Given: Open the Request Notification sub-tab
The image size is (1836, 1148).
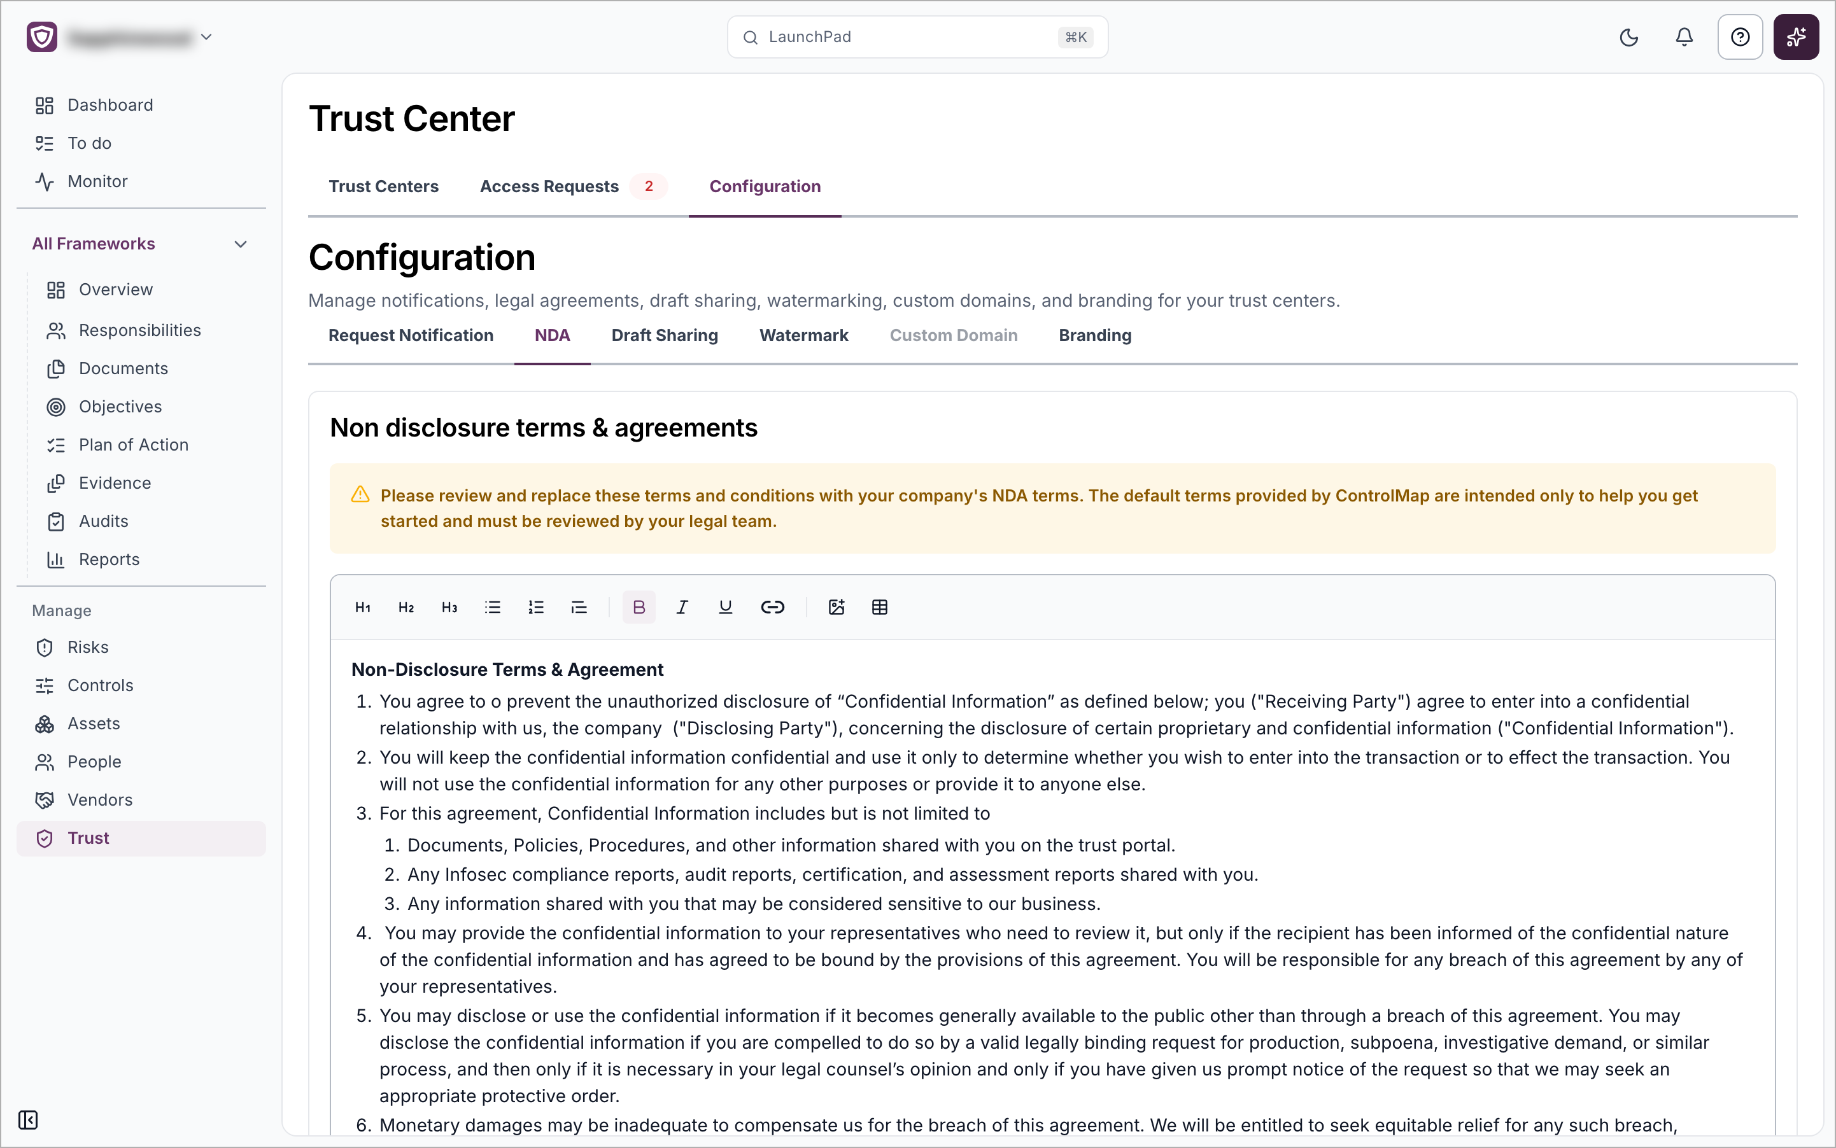Looking at the screenshot, I should click(x=411, y=335).
